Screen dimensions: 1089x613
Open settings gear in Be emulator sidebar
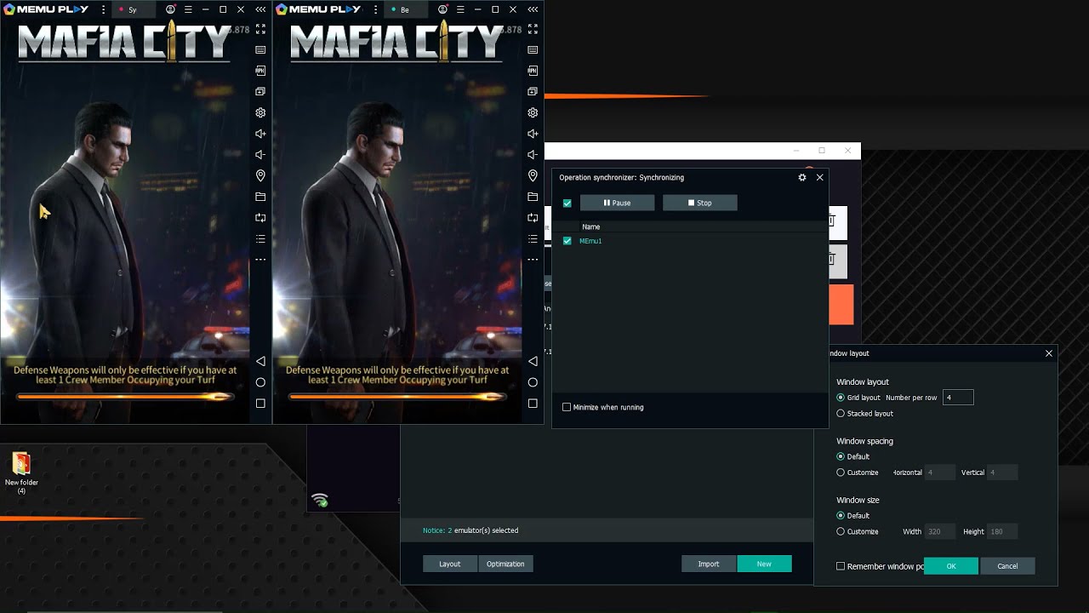point(533,112)
